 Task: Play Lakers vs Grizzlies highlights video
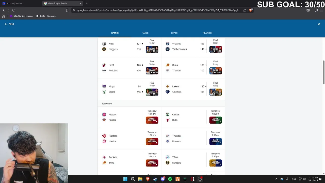coord(216,92)
